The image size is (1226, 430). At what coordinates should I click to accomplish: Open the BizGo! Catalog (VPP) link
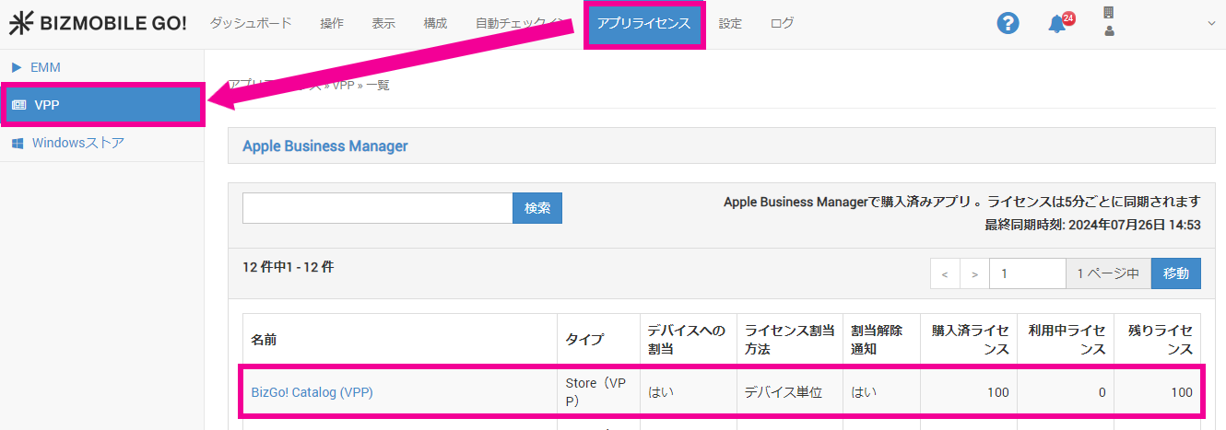pyautogui.click(x=312, y=392)
